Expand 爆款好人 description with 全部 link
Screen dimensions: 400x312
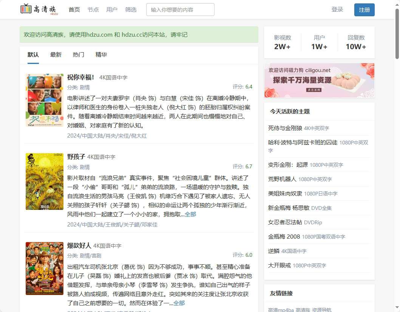point(179,303)
